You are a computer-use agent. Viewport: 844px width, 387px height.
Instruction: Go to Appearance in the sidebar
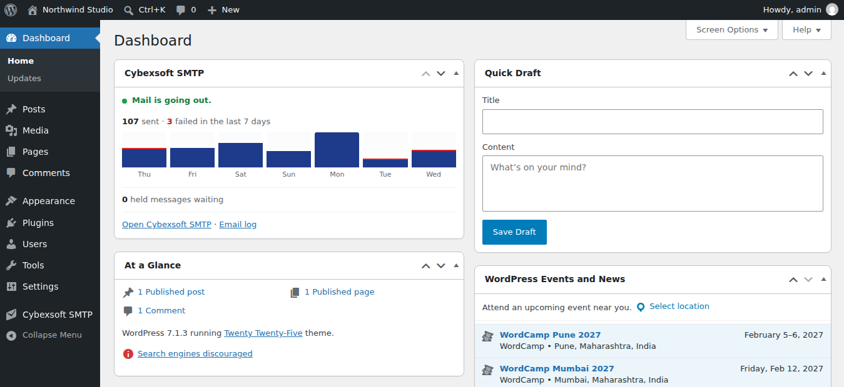(49, 201)
